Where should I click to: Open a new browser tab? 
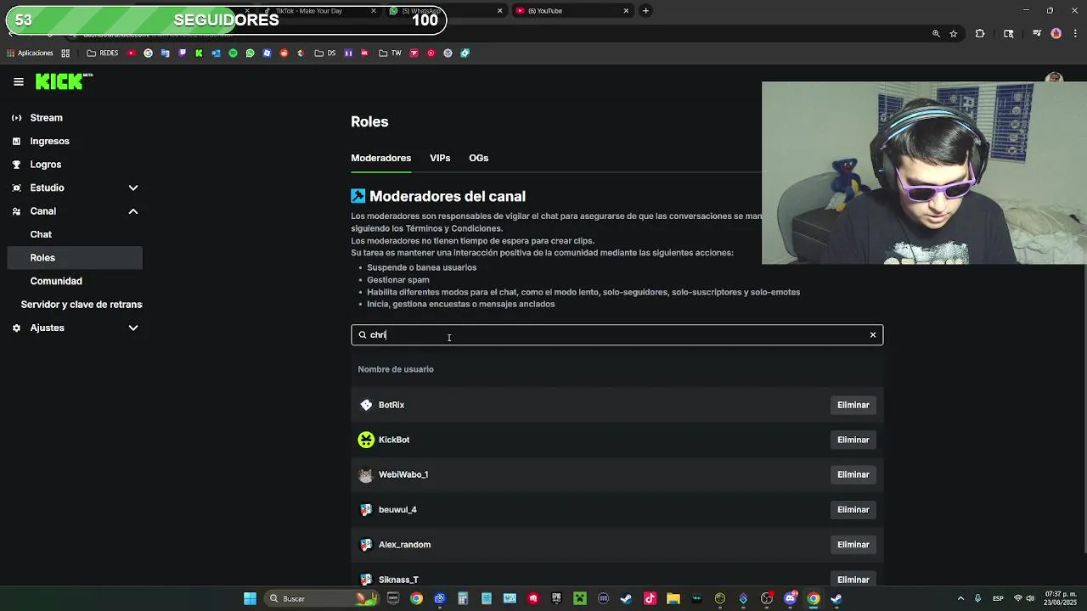coord(645,11)
